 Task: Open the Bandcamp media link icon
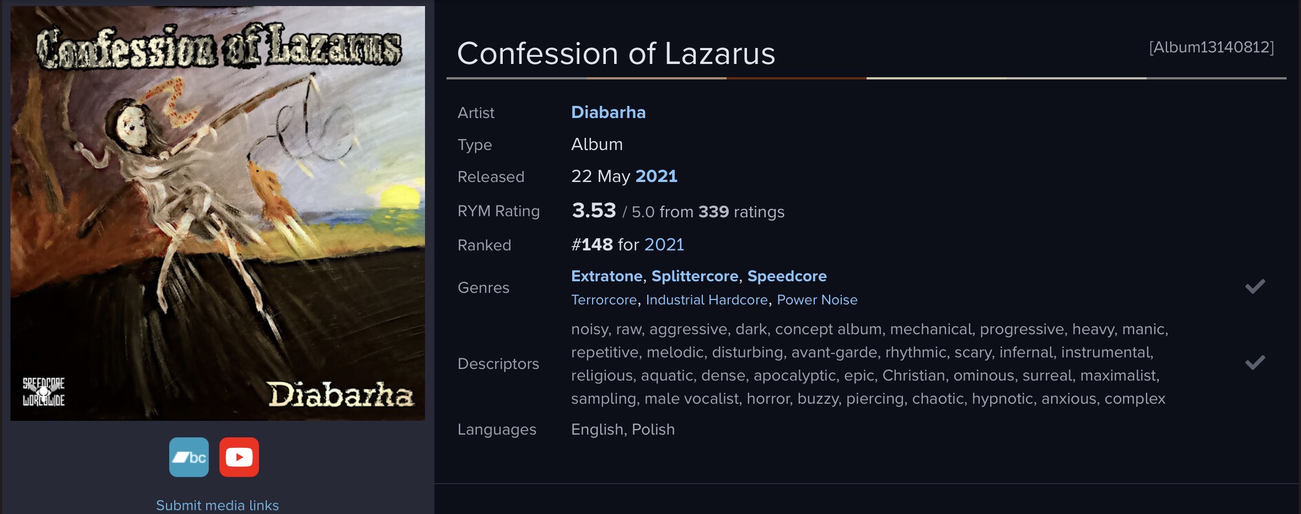pos(189,457)
